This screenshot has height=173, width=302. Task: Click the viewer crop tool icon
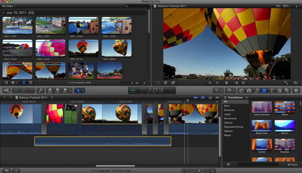(165, 83)
